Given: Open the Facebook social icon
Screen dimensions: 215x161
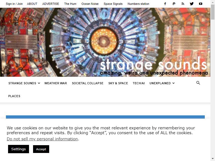Looking at the screenshot, I should [x=165, y=4].
